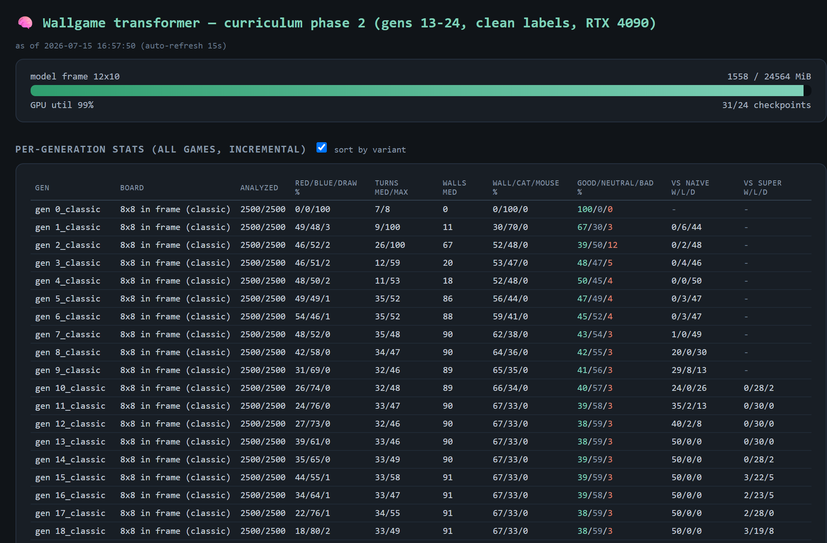Select the gen 0_classic row label
The image size is (827, 543).
tap(68, 209)
